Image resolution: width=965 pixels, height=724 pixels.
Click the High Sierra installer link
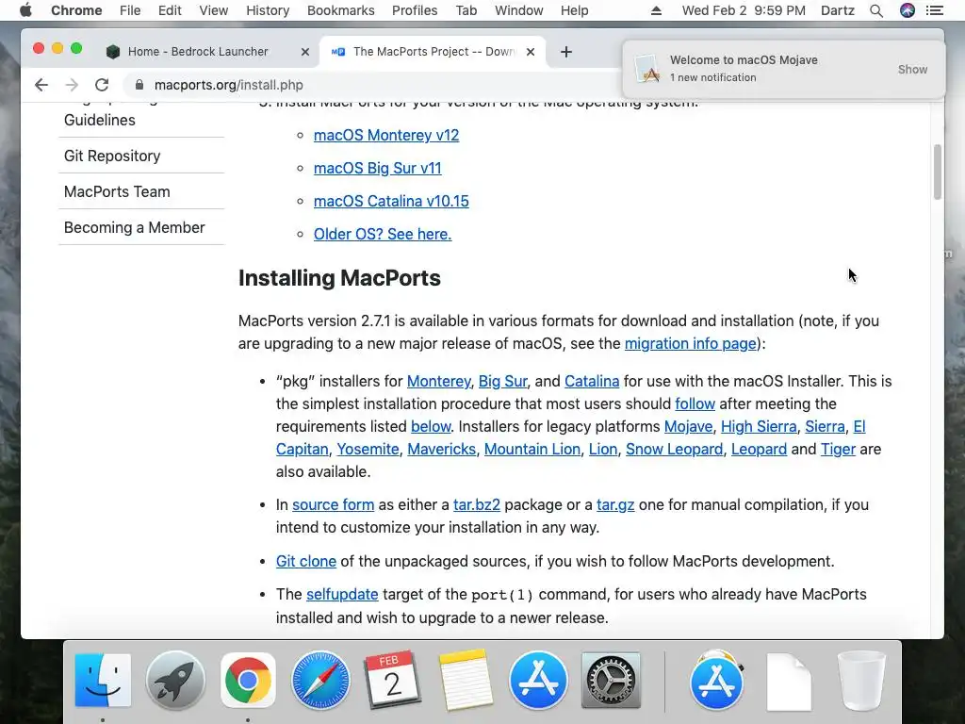[x=759, y=426]
